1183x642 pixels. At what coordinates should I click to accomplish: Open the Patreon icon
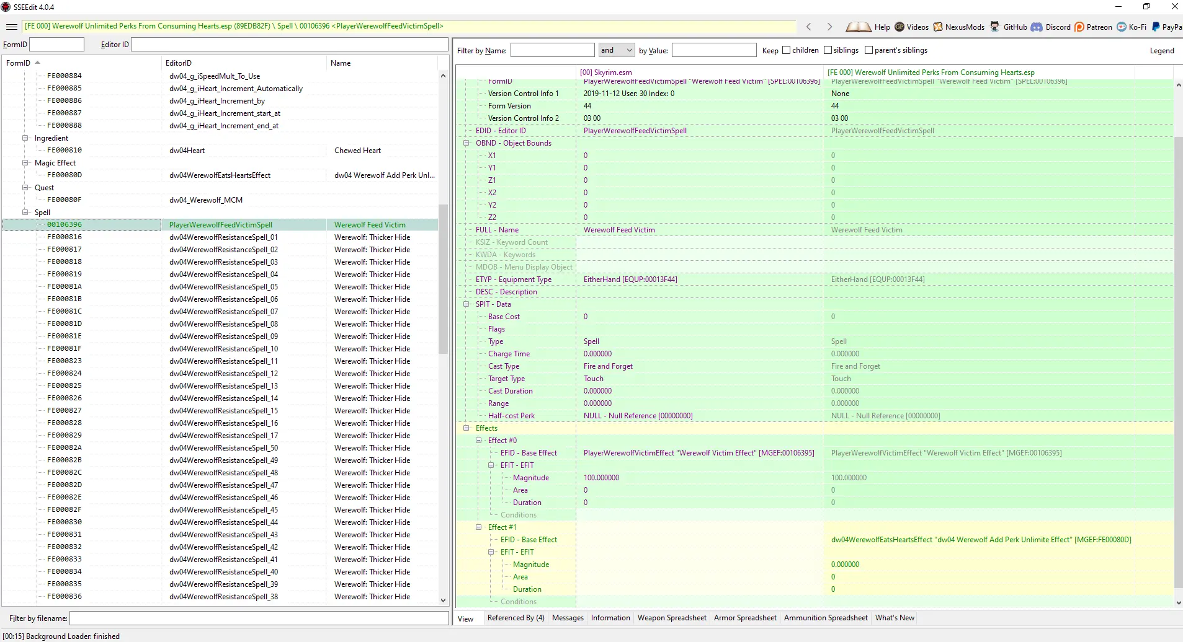point(1079,27)
